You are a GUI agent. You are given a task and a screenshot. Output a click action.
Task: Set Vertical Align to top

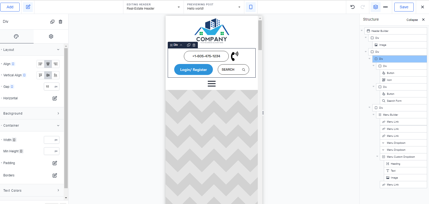(x=40, y=75)
